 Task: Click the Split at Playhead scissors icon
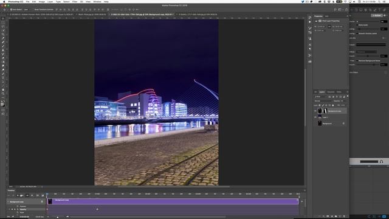(38, 196)
